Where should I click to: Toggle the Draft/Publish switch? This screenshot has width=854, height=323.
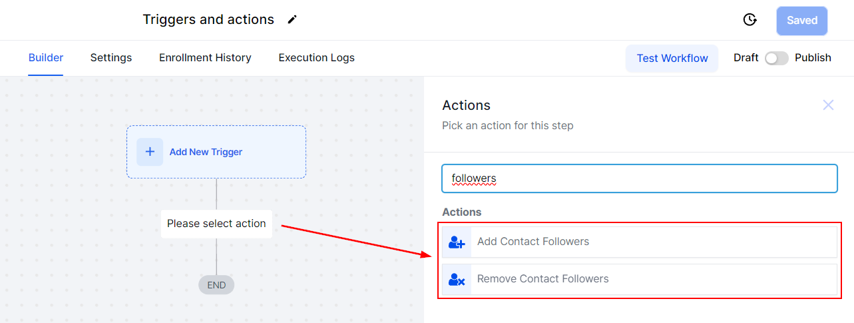click(776, 58)
